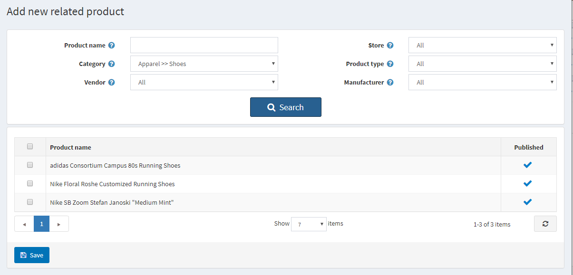Open the Product name help tooltip icon
573x275 pixels.
111,45
